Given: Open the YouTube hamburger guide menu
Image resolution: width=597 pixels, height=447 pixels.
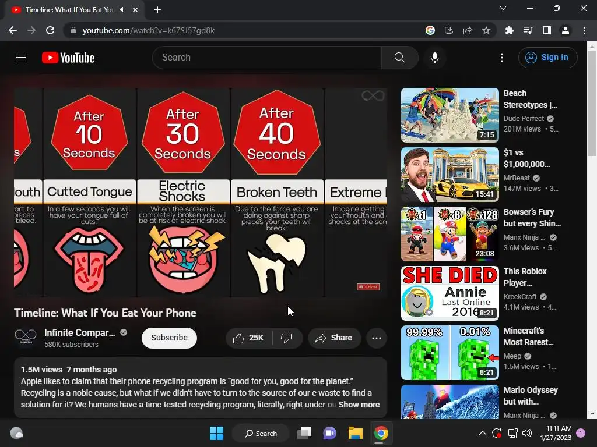Looking at the screenshot, I should [x=21, y=58].
